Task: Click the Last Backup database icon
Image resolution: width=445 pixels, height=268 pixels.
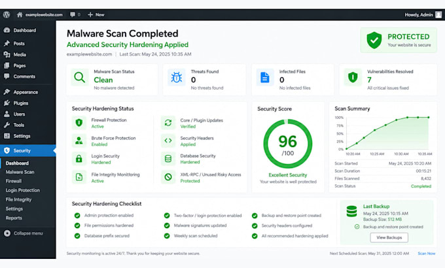Action: 351,211
